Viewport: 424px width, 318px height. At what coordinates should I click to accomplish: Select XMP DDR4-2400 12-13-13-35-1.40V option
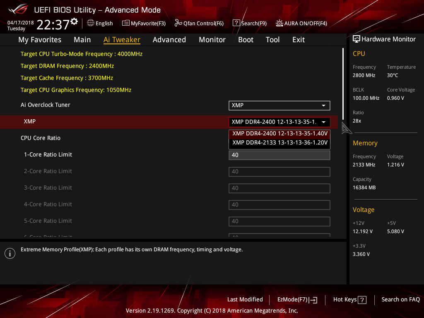click(x=279, y=134)
